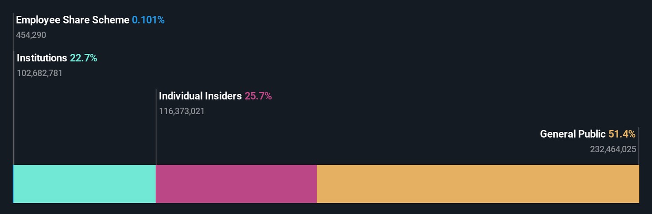This screenshot has height=214, width=652.
Task: Click the vertical marker line left of Individual Insiders label
Action: (156, 126)
